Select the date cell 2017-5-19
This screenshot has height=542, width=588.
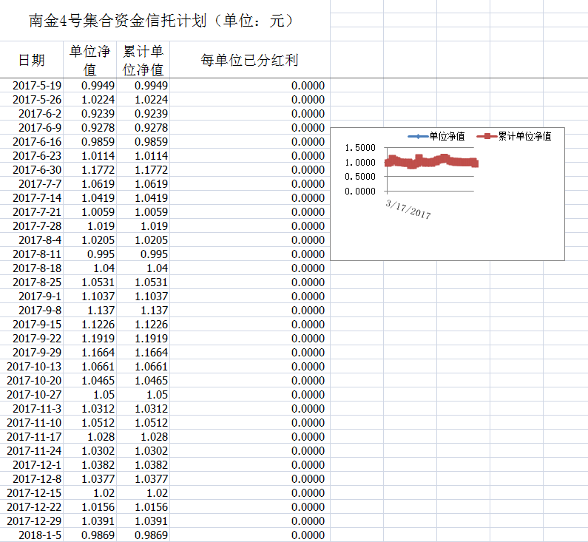pos(38,86)
